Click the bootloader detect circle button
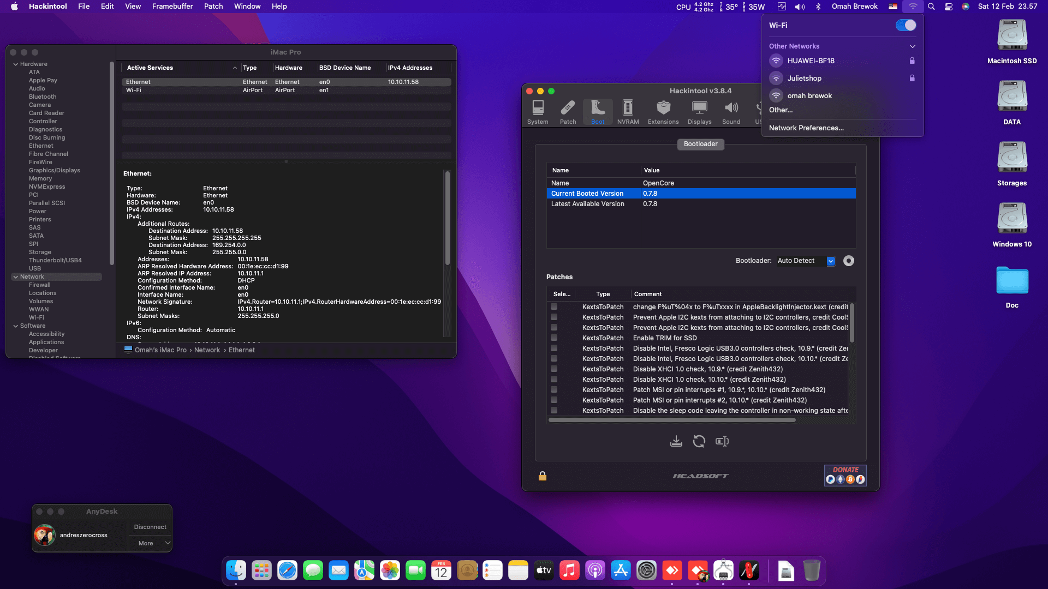 click(849, 261)
